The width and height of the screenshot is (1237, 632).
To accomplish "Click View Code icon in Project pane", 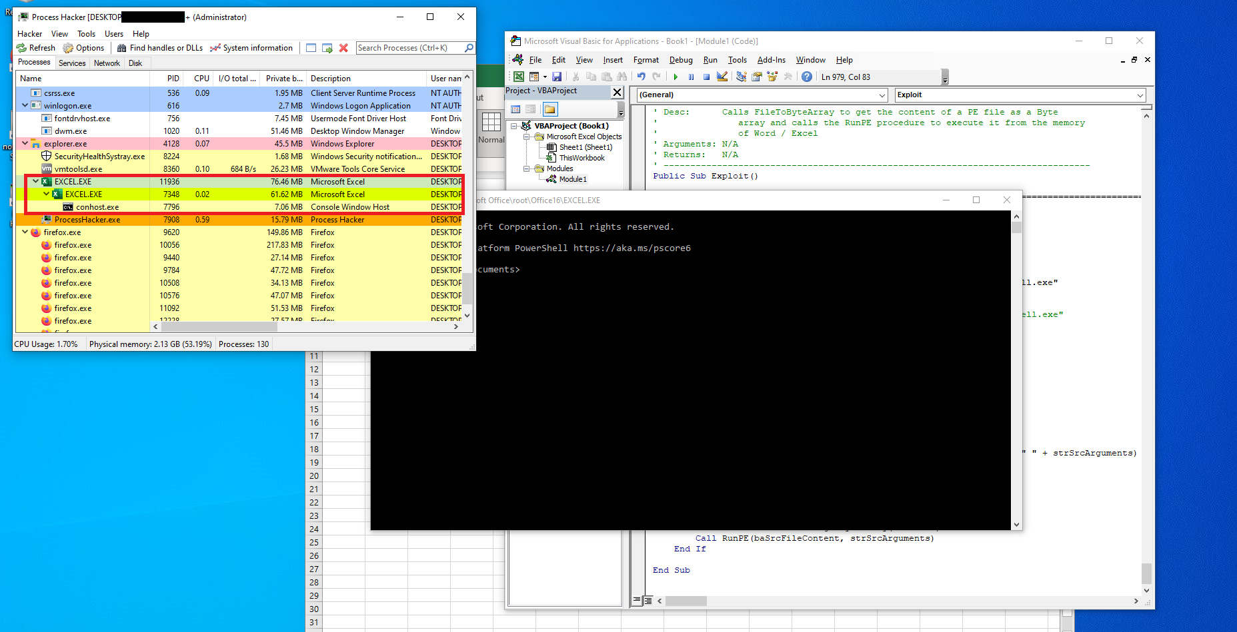I will pyautogui.click(x=515, y=109).
